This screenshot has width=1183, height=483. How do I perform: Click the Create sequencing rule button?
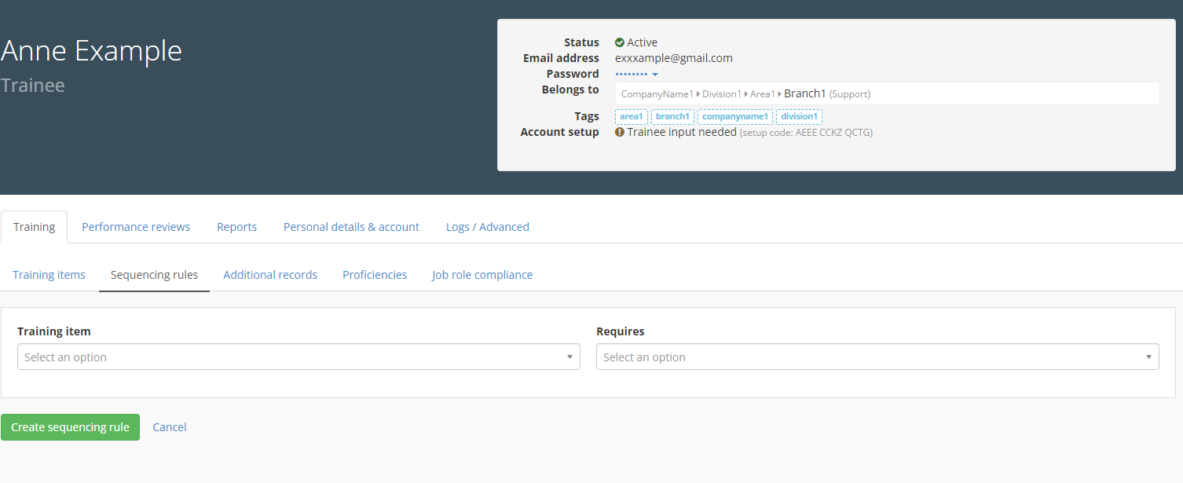70,427
